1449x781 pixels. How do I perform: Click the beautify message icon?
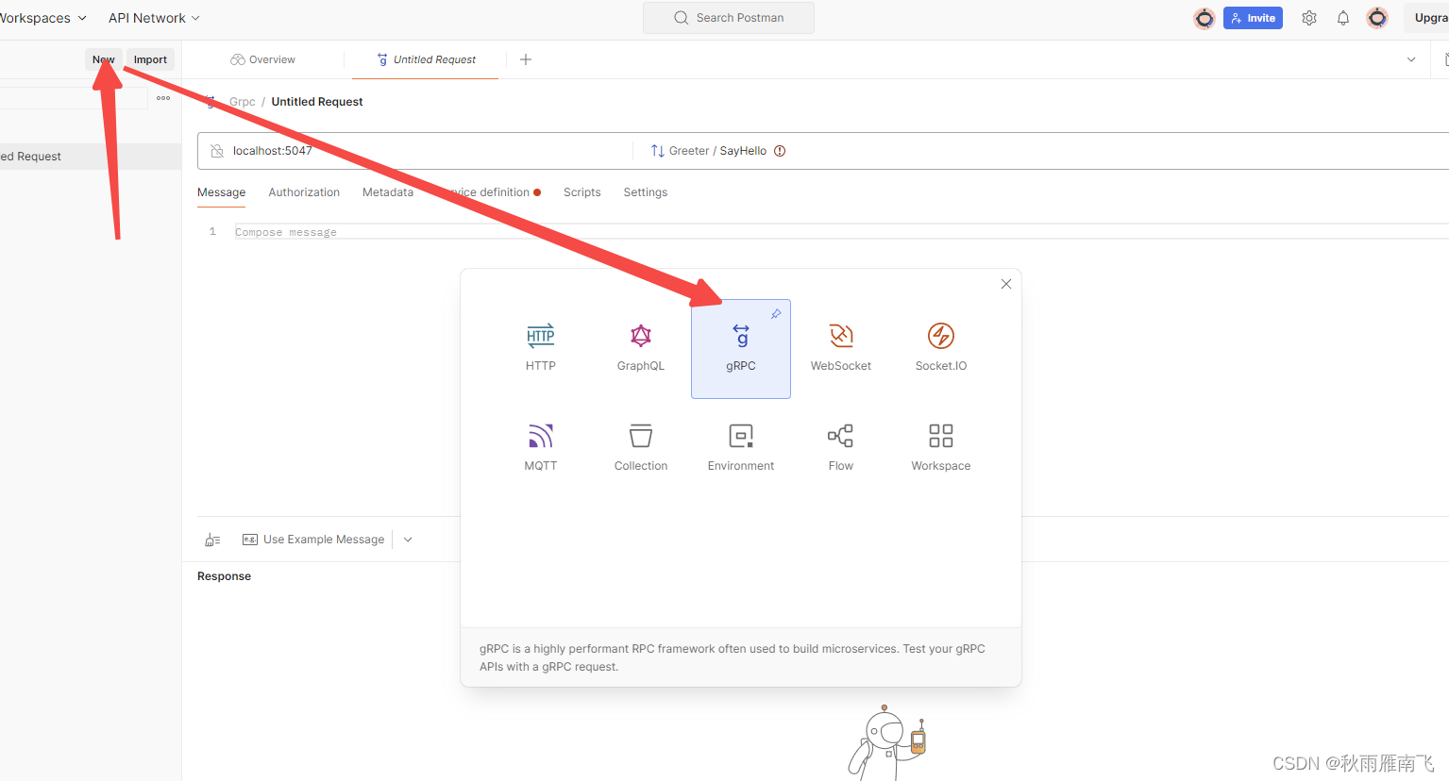212,540
